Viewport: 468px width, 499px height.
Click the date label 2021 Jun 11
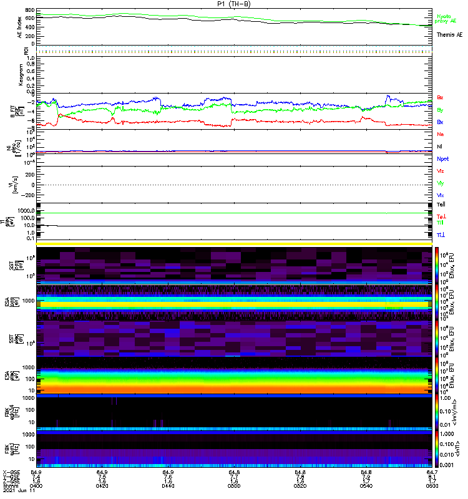point(19,491)
